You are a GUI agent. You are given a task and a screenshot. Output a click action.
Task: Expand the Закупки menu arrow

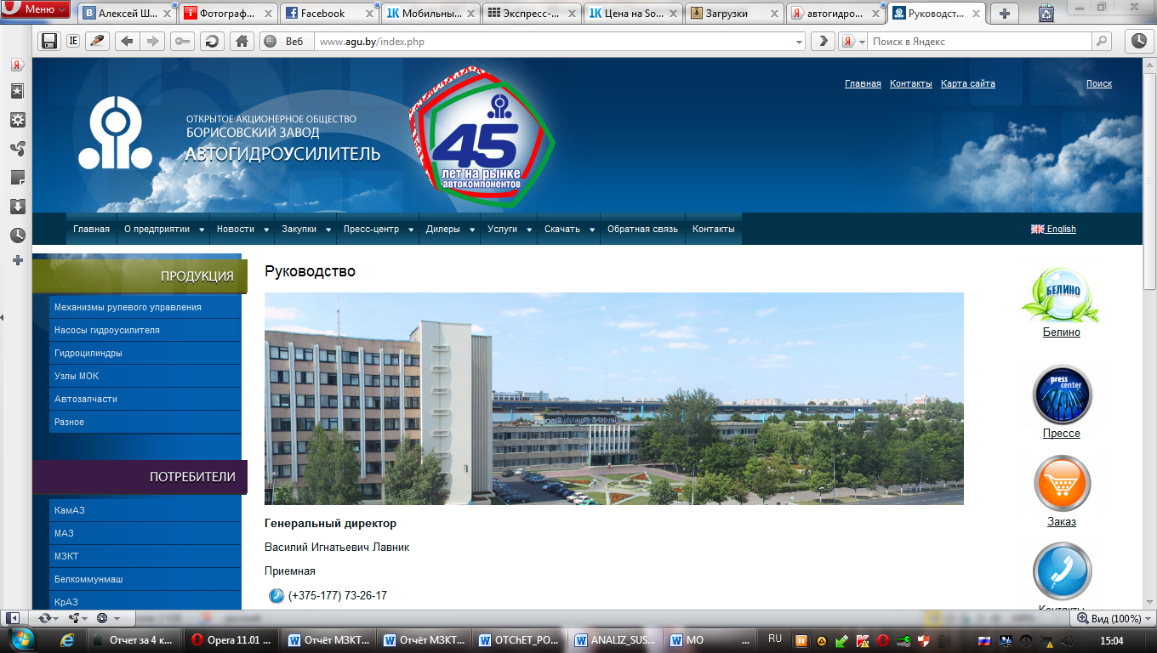click(x=328, y=230)
